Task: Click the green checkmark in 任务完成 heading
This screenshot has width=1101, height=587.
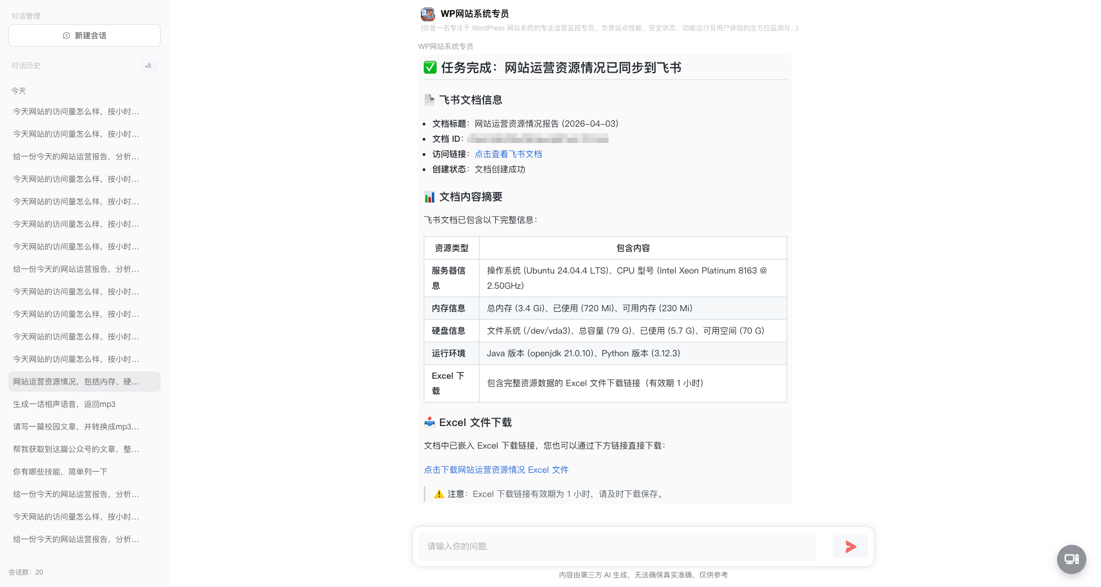Action: click(x=430, y=68)
